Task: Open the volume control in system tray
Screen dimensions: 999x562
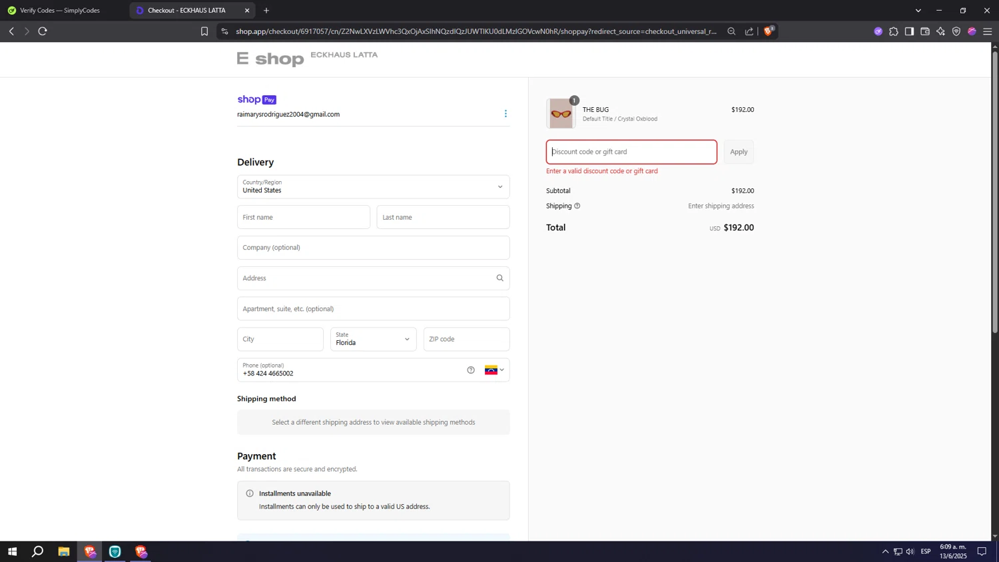Action: point(910,551)
